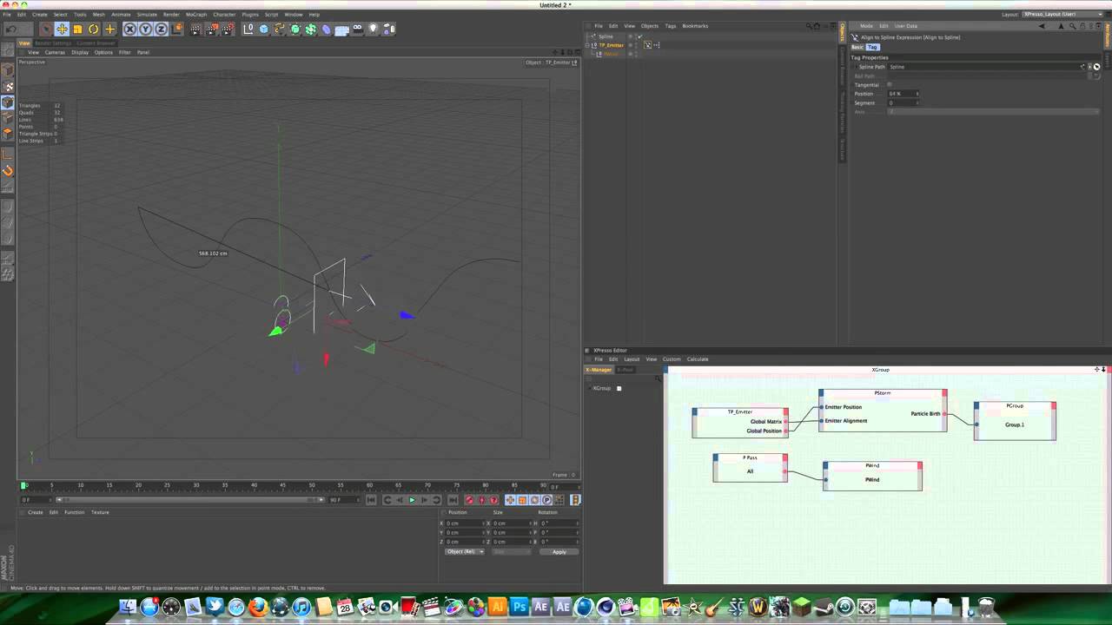Viewport: 1112px width, 625px height.
Task: Toggle position keyframe recording icon
Action: pyautogui.click(x=510, y=500)
